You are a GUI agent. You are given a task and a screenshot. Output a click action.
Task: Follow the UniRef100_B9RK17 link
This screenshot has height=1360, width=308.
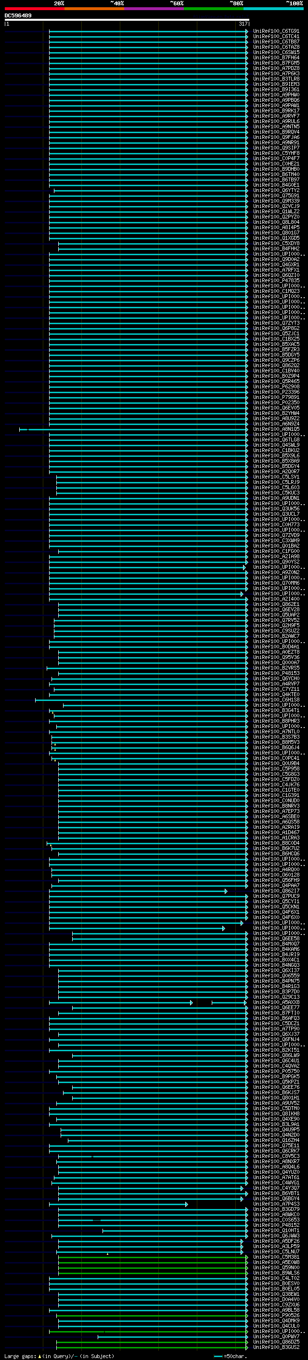[276, 110]
